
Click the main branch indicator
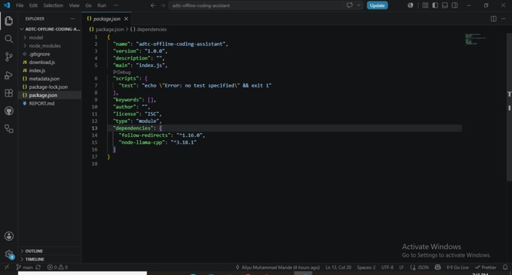tap(25, 267)
